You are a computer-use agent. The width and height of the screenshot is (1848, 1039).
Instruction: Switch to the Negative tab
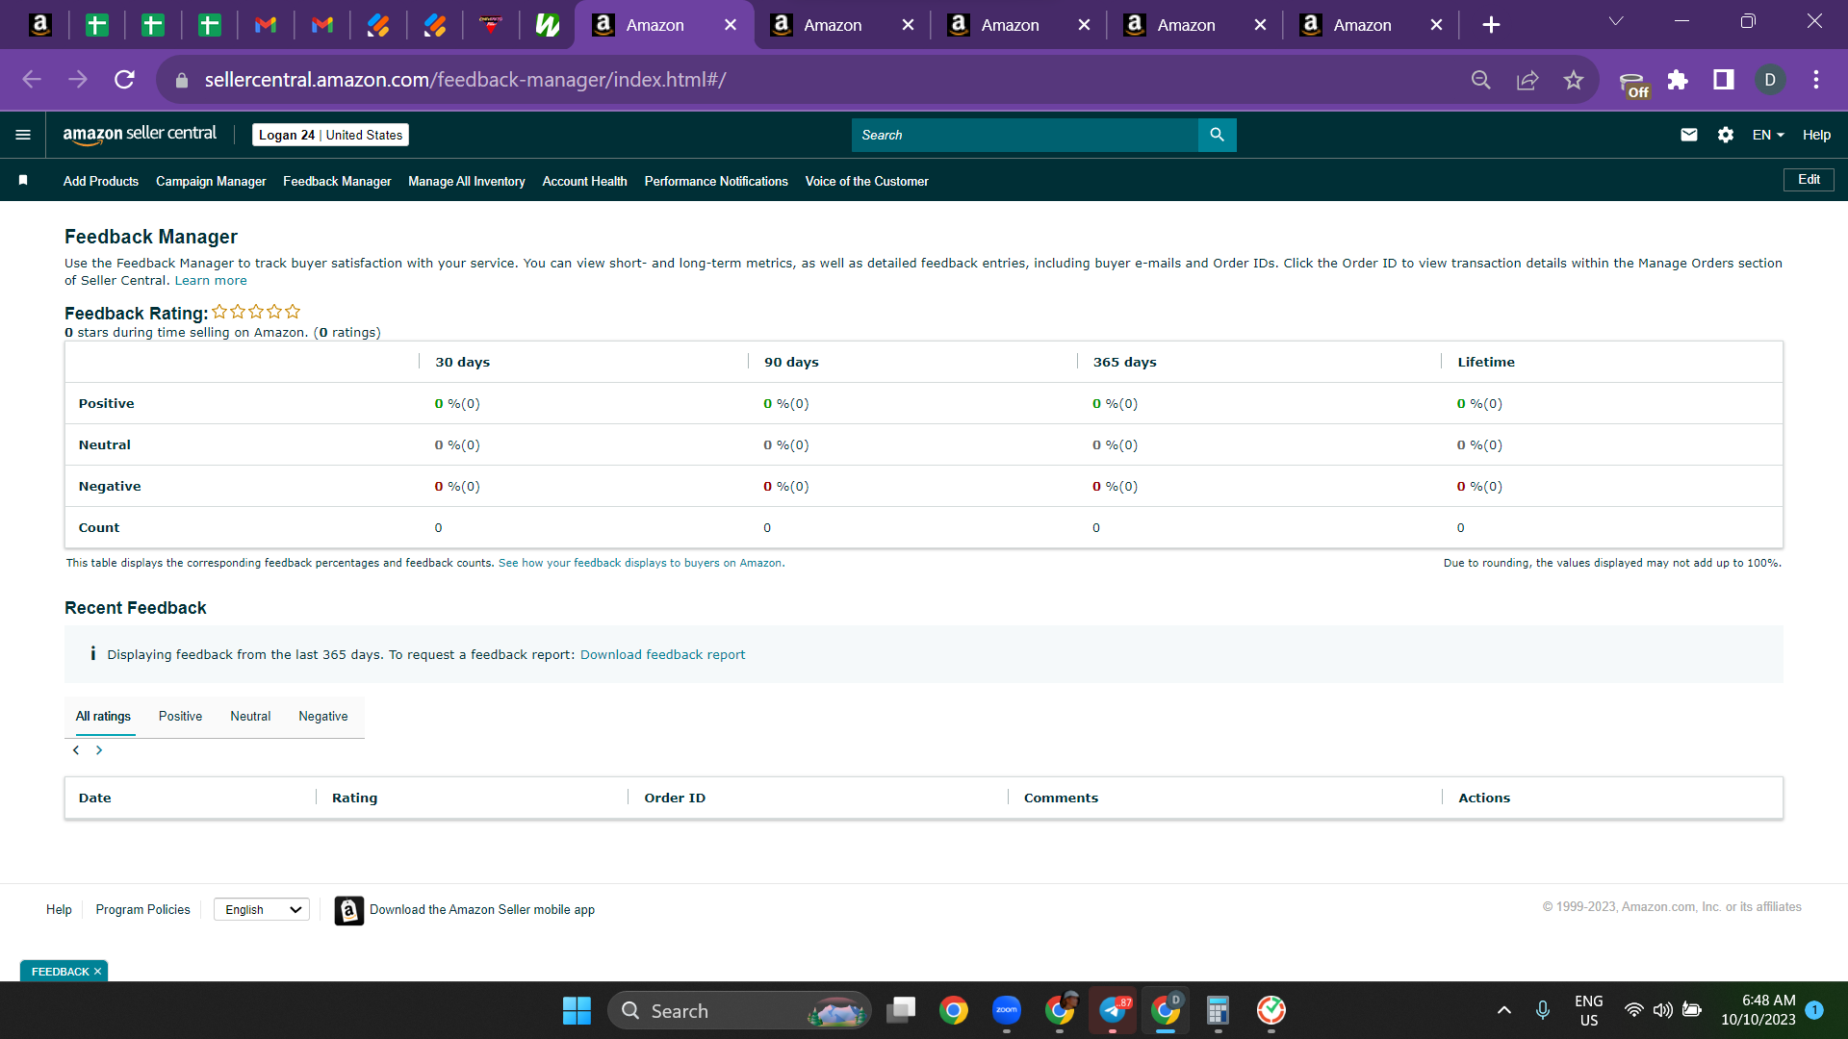pos(323,717)
